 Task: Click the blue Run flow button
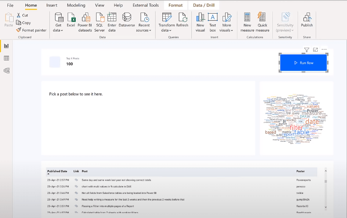pyautogui.click(x=303, y=63)
